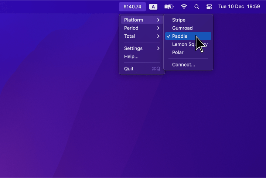This screenshot has height=178, width=266.
Task: Click the ⌘Q shortcut label
Action: coord(156,69)
